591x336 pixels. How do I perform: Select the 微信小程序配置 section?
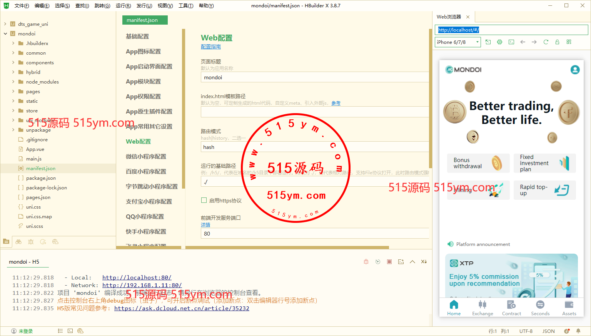coord(146,156)
